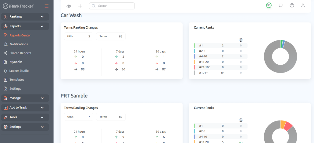Expand the bottom Settings section chevron

42,127
